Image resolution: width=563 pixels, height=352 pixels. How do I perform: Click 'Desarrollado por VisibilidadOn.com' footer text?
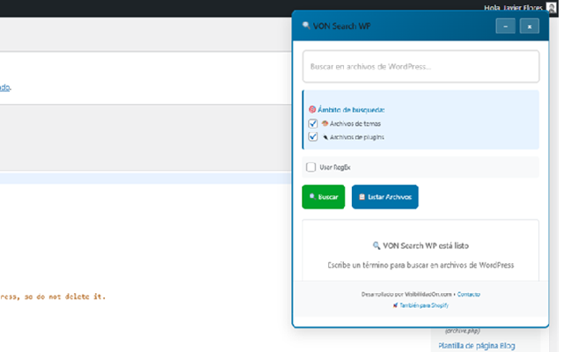coord(406,294)
